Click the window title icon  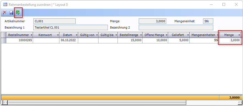click(x=5, y=4)
